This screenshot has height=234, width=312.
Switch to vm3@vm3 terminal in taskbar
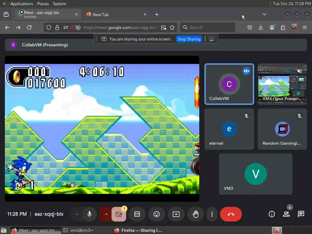[78, 230]
